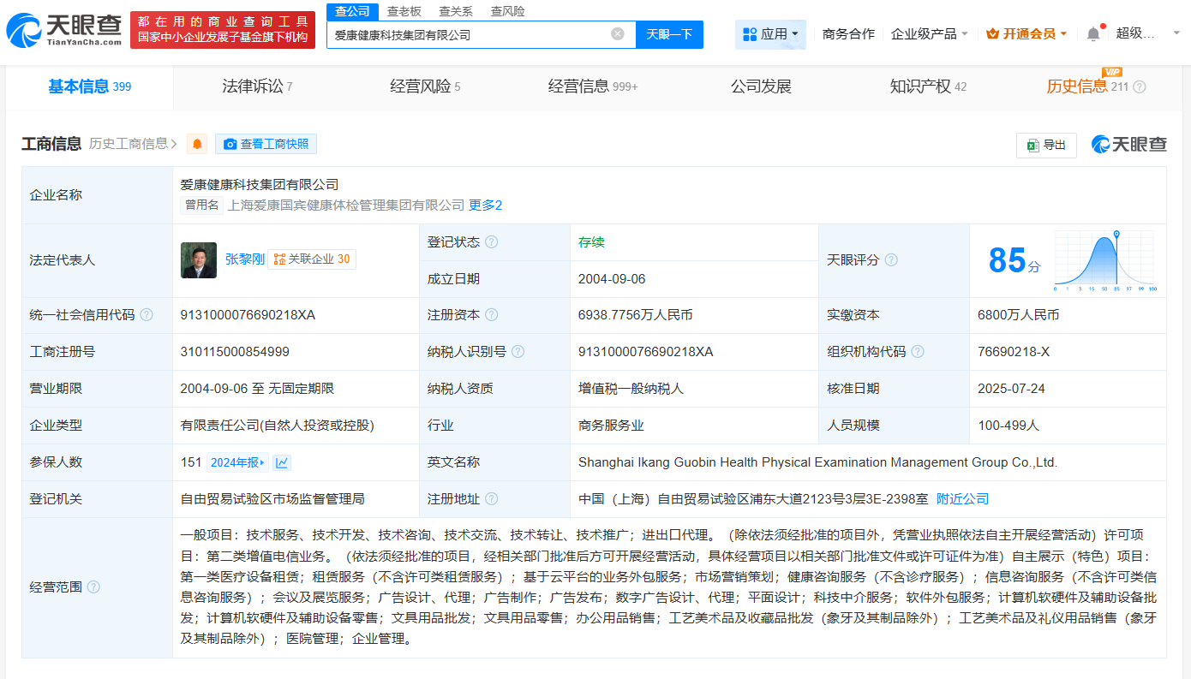The height and width of the screenshot is (679, 1191).
Task: Select registration number 310115000854999
Action: click(x=235, y=352)
